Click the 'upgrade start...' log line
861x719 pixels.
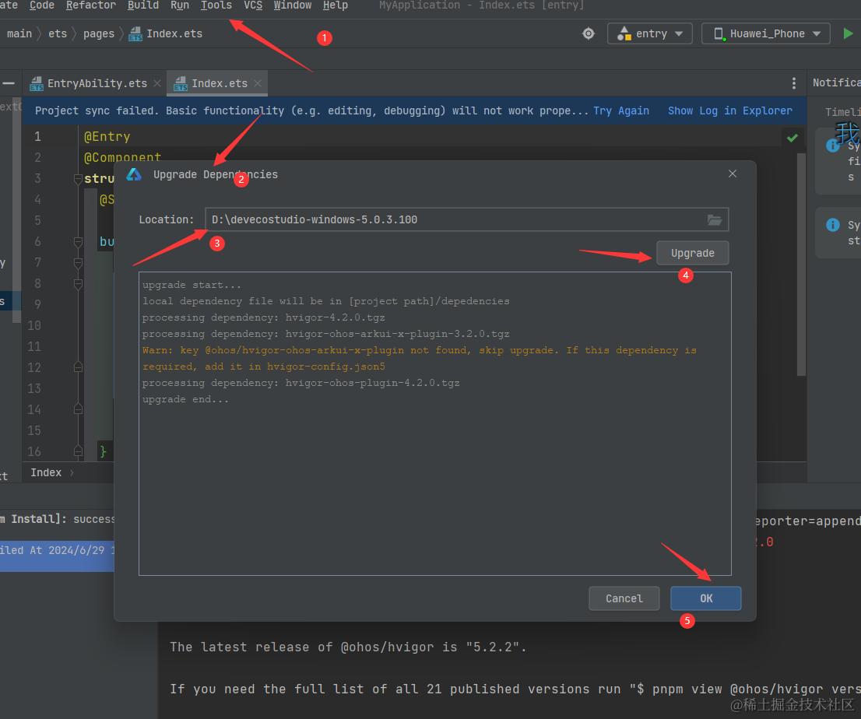pos(192,285)
